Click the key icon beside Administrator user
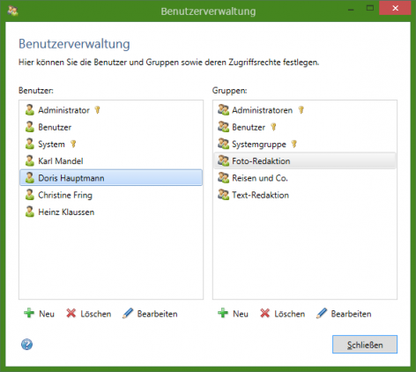The height and width of the screenshot is (372, 416). [97, 110]
